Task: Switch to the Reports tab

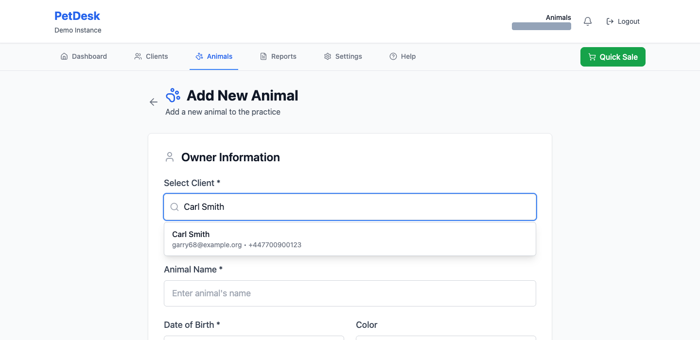Action: 278,56
